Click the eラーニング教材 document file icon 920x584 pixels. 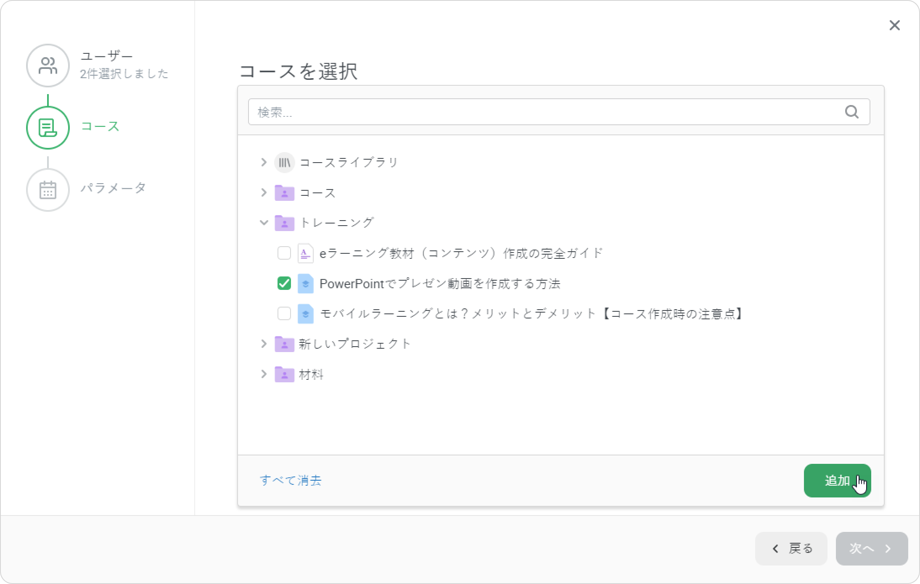click(x=305, y=253)
